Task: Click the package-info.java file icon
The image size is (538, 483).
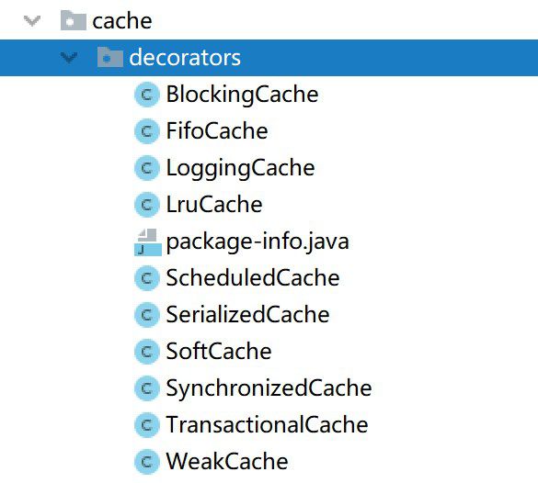Action: [x=148, y=242]
